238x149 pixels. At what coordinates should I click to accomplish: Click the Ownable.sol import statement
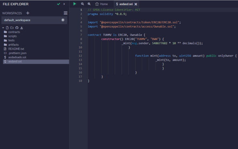[132, 26]
